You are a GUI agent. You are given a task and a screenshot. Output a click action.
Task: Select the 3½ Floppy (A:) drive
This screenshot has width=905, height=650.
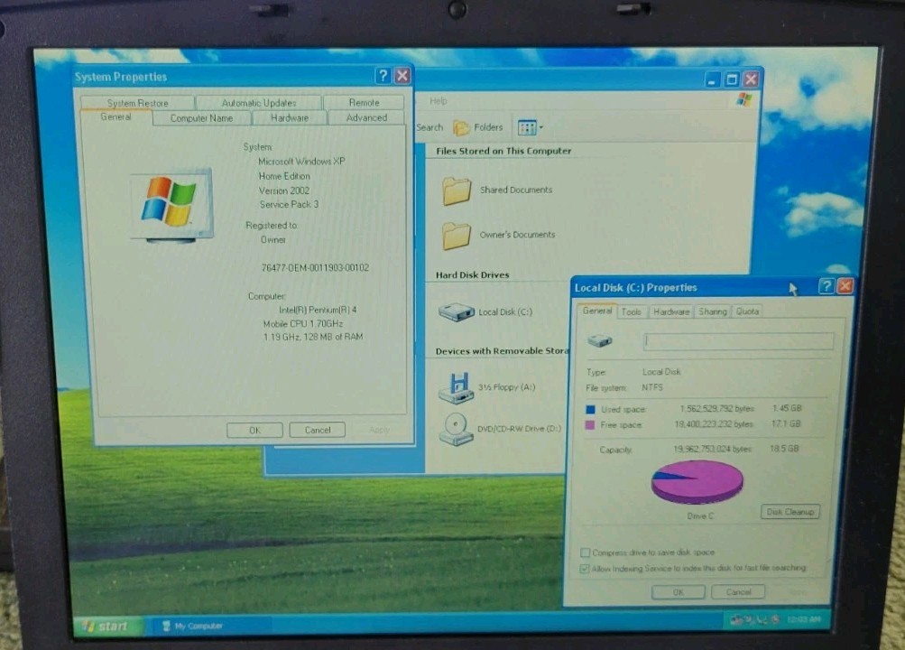tap(486, 387)
